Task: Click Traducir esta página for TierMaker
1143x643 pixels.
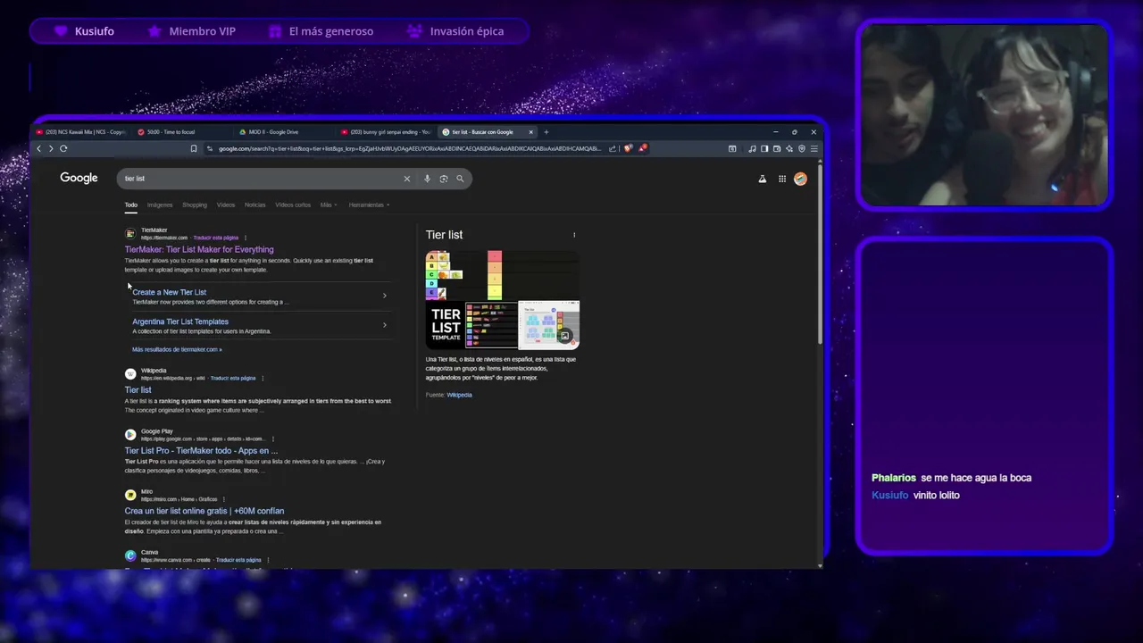Action: pyautogui.click(x=216, y=238)
